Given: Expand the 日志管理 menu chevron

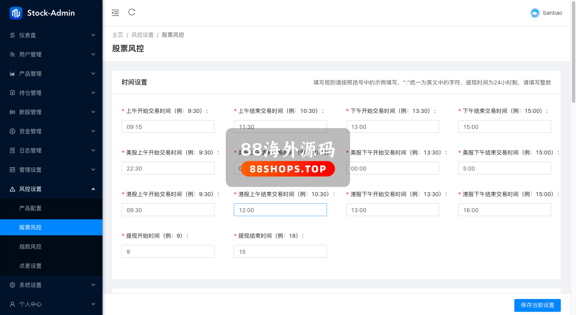Looking at the screenshot, I should coord(93,150).
